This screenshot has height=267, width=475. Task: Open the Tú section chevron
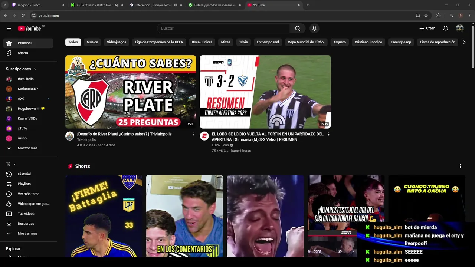(14, 164)
